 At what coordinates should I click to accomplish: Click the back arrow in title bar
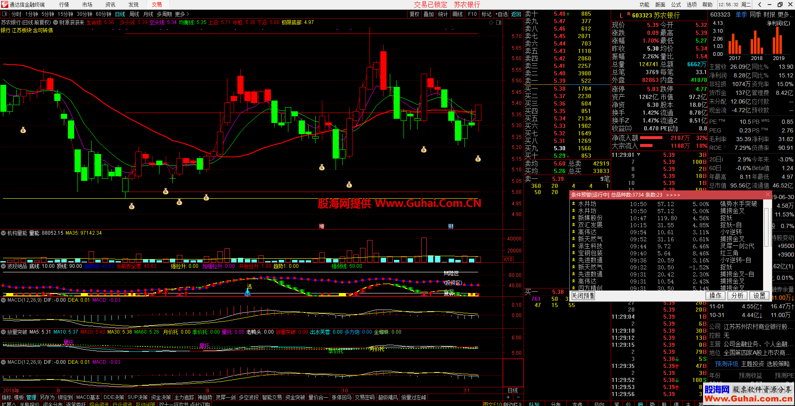point(759,5)
